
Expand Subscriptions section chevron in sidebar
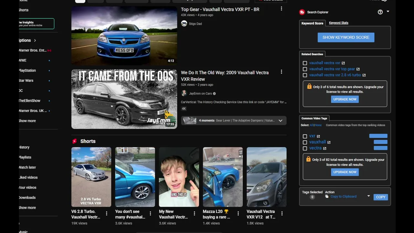coord(35,40)
